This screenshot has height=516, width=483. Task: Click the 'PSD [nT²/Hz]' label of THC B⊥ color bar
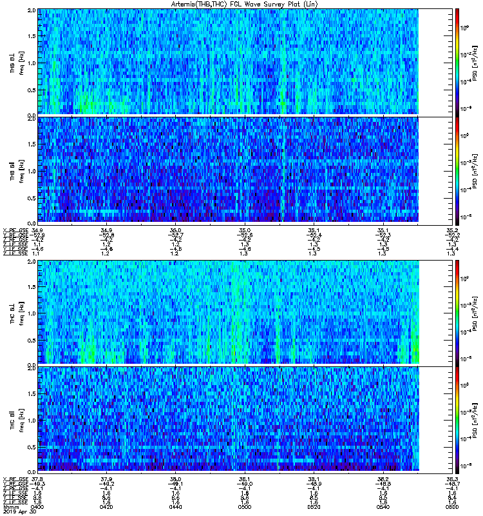point(475,313)
